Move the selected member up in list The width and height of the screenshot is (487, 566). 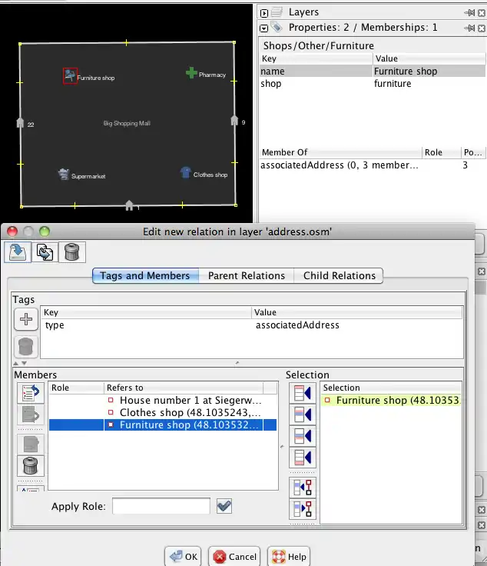coord(31,394)
